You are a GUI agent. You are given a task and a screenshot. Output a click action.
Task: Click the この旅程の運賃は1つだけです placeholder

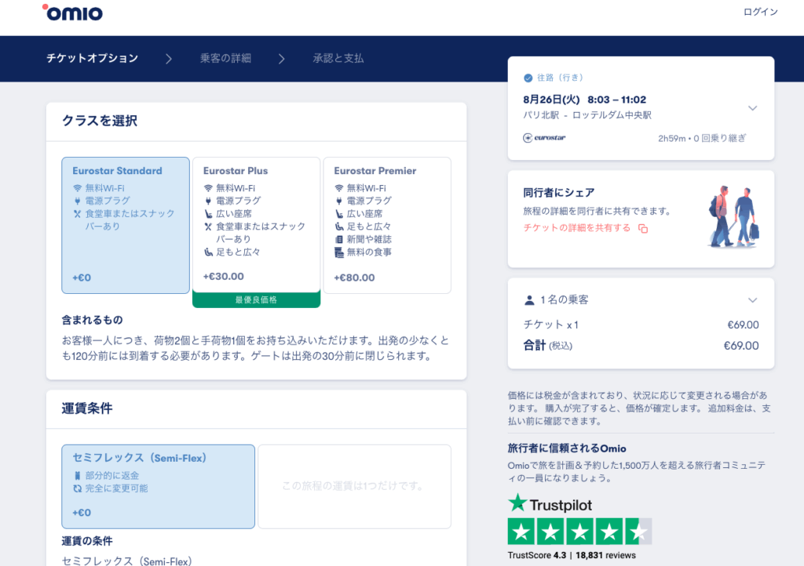tap(353, 486)
